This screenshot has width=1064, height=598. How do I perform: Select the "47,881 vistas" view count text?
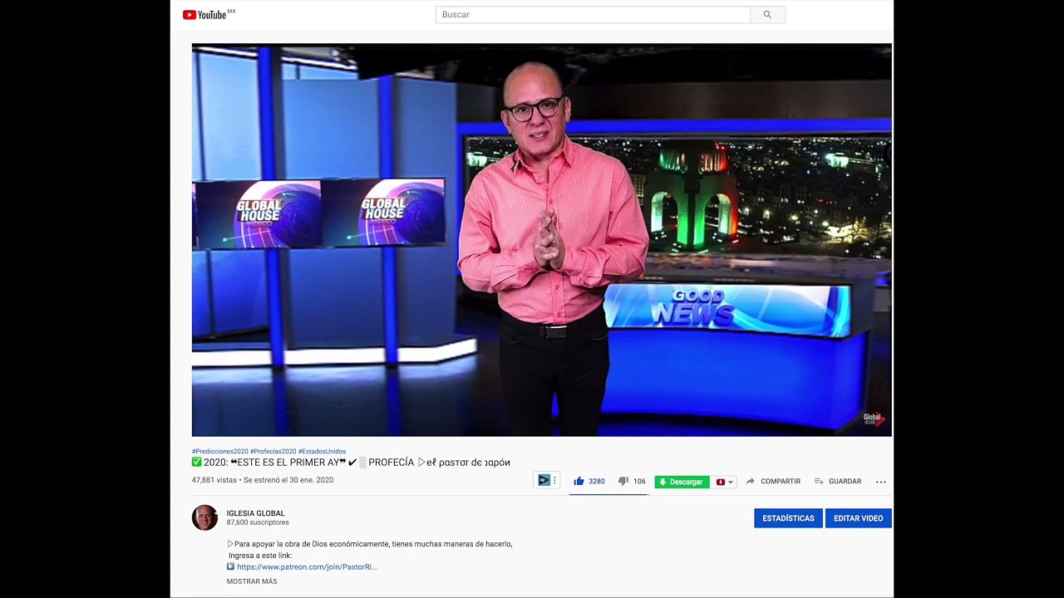[x=214, y=480]
